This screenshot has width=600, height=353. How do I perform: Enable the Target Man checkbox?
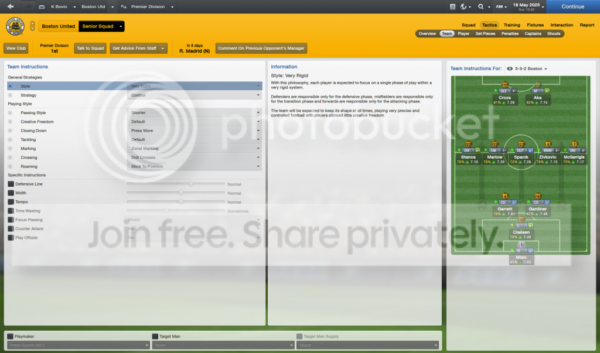pyautogui.click(x=155, y=337)
